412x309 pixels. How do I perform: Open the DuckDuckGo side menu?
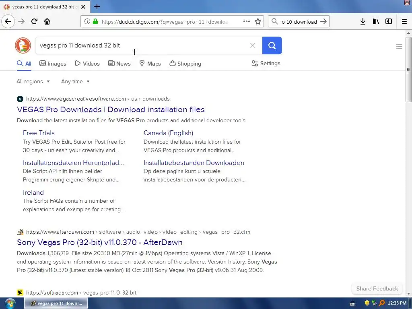(x=399, y=47)
